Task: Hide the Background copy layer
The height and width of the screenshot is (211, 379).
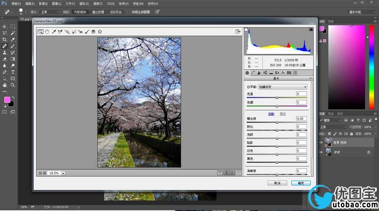Action: pyautogui.click(x=321, y=142)
